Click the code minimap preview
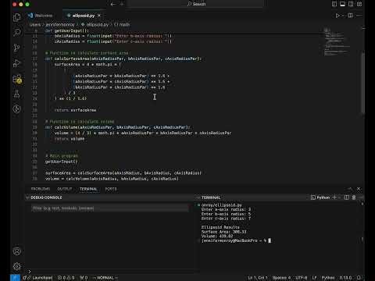Screen dimensions: 375x281 tap(336, 41)
